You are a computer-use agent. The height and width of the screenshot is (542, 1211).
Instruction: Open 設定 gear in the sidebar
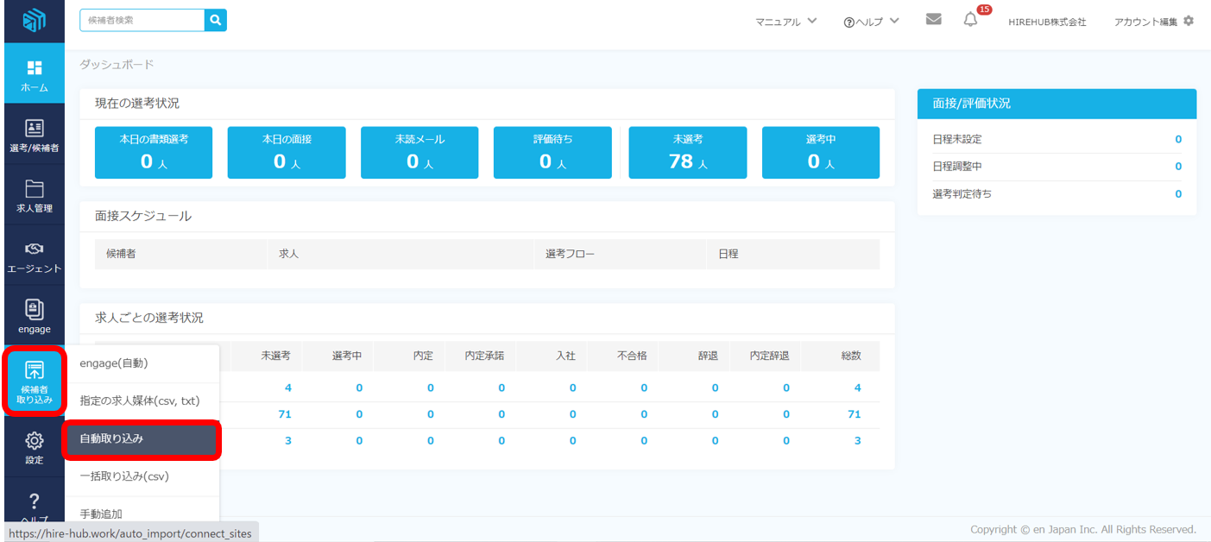click(x=34, y=448)
